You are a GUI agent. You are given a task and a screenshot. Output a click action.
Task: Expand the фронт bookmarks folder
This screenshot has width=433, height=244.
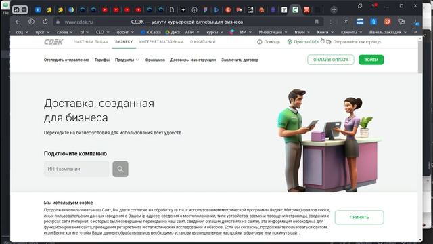[x=125, y=32]
